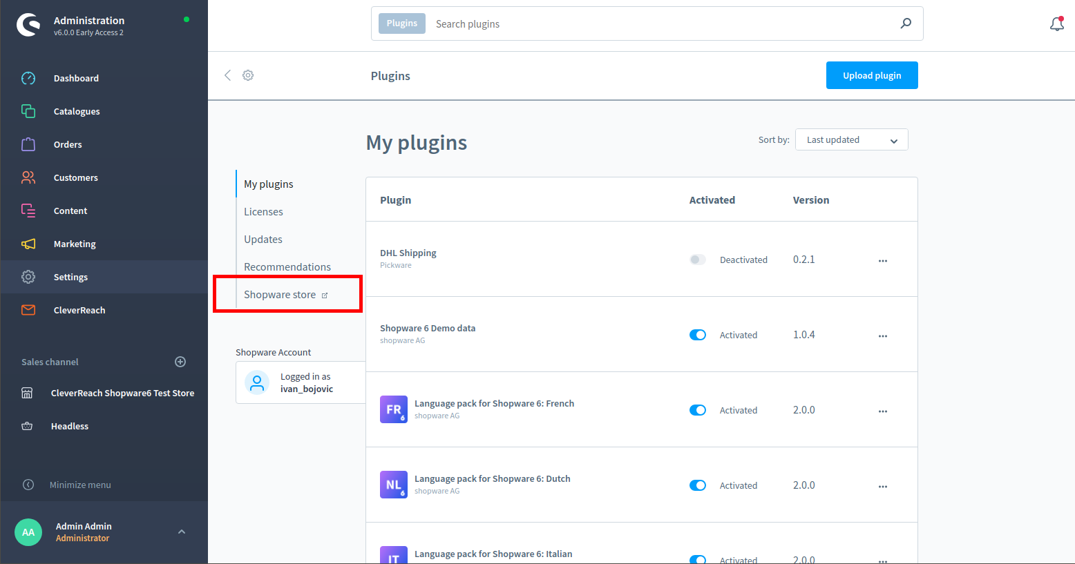Click the Upload plugin button
This screenshot has height=564, width=1075.
tap(872, 75)
